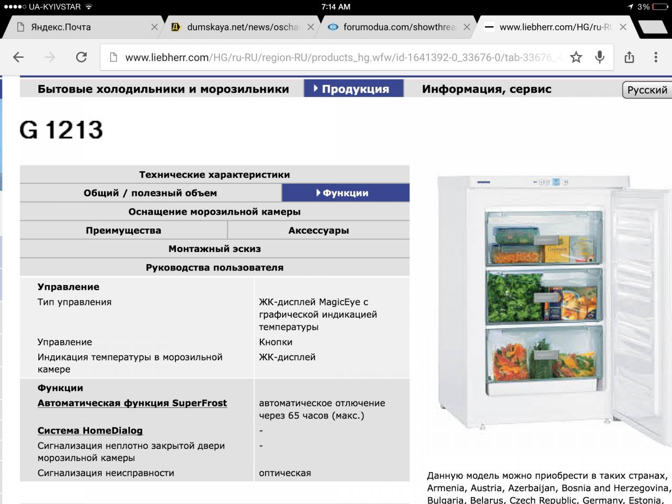
Task: Tap the address bar URL field
Action: click(336, 57)
